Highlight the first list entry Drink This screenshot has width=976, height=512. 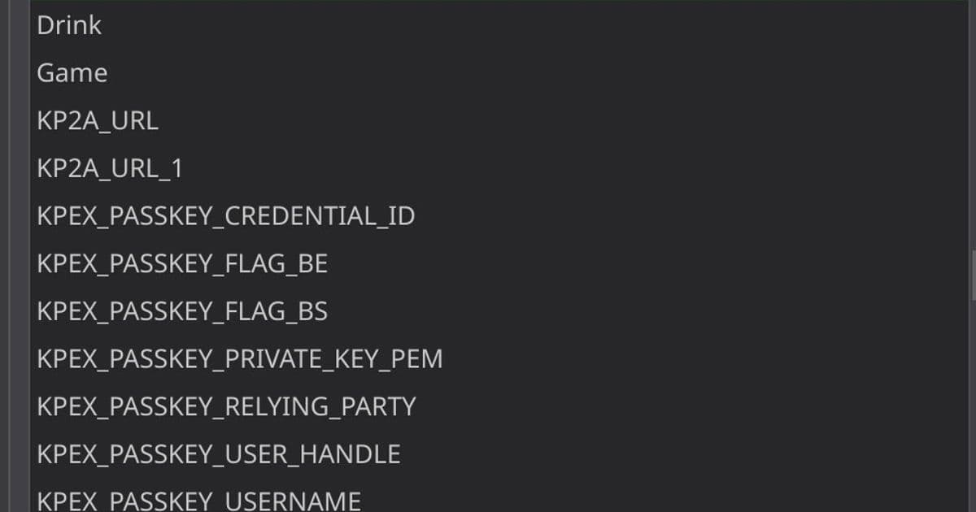[x=69, y=25]
